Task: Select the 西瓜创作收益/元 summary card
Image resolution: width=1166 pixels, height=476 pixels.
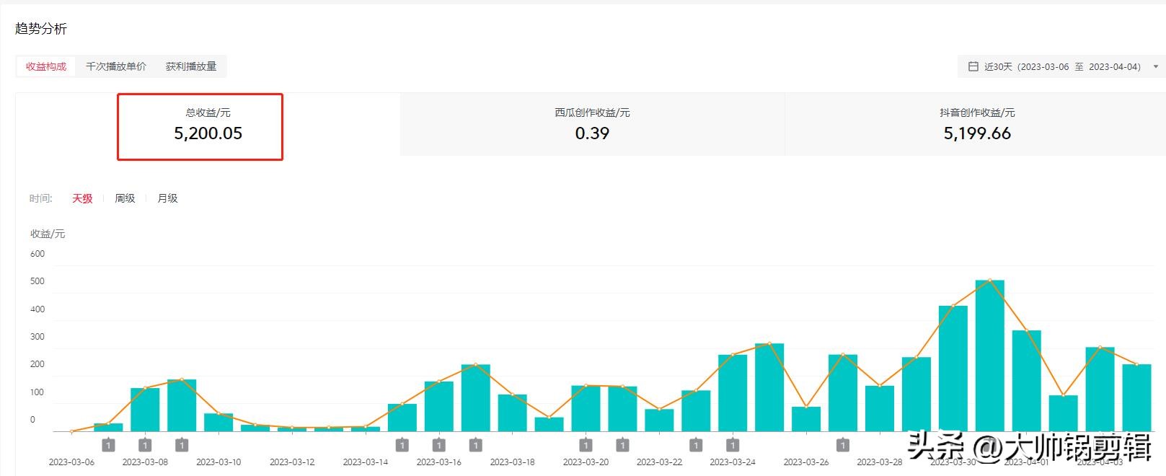Action: tap(592, 124)
